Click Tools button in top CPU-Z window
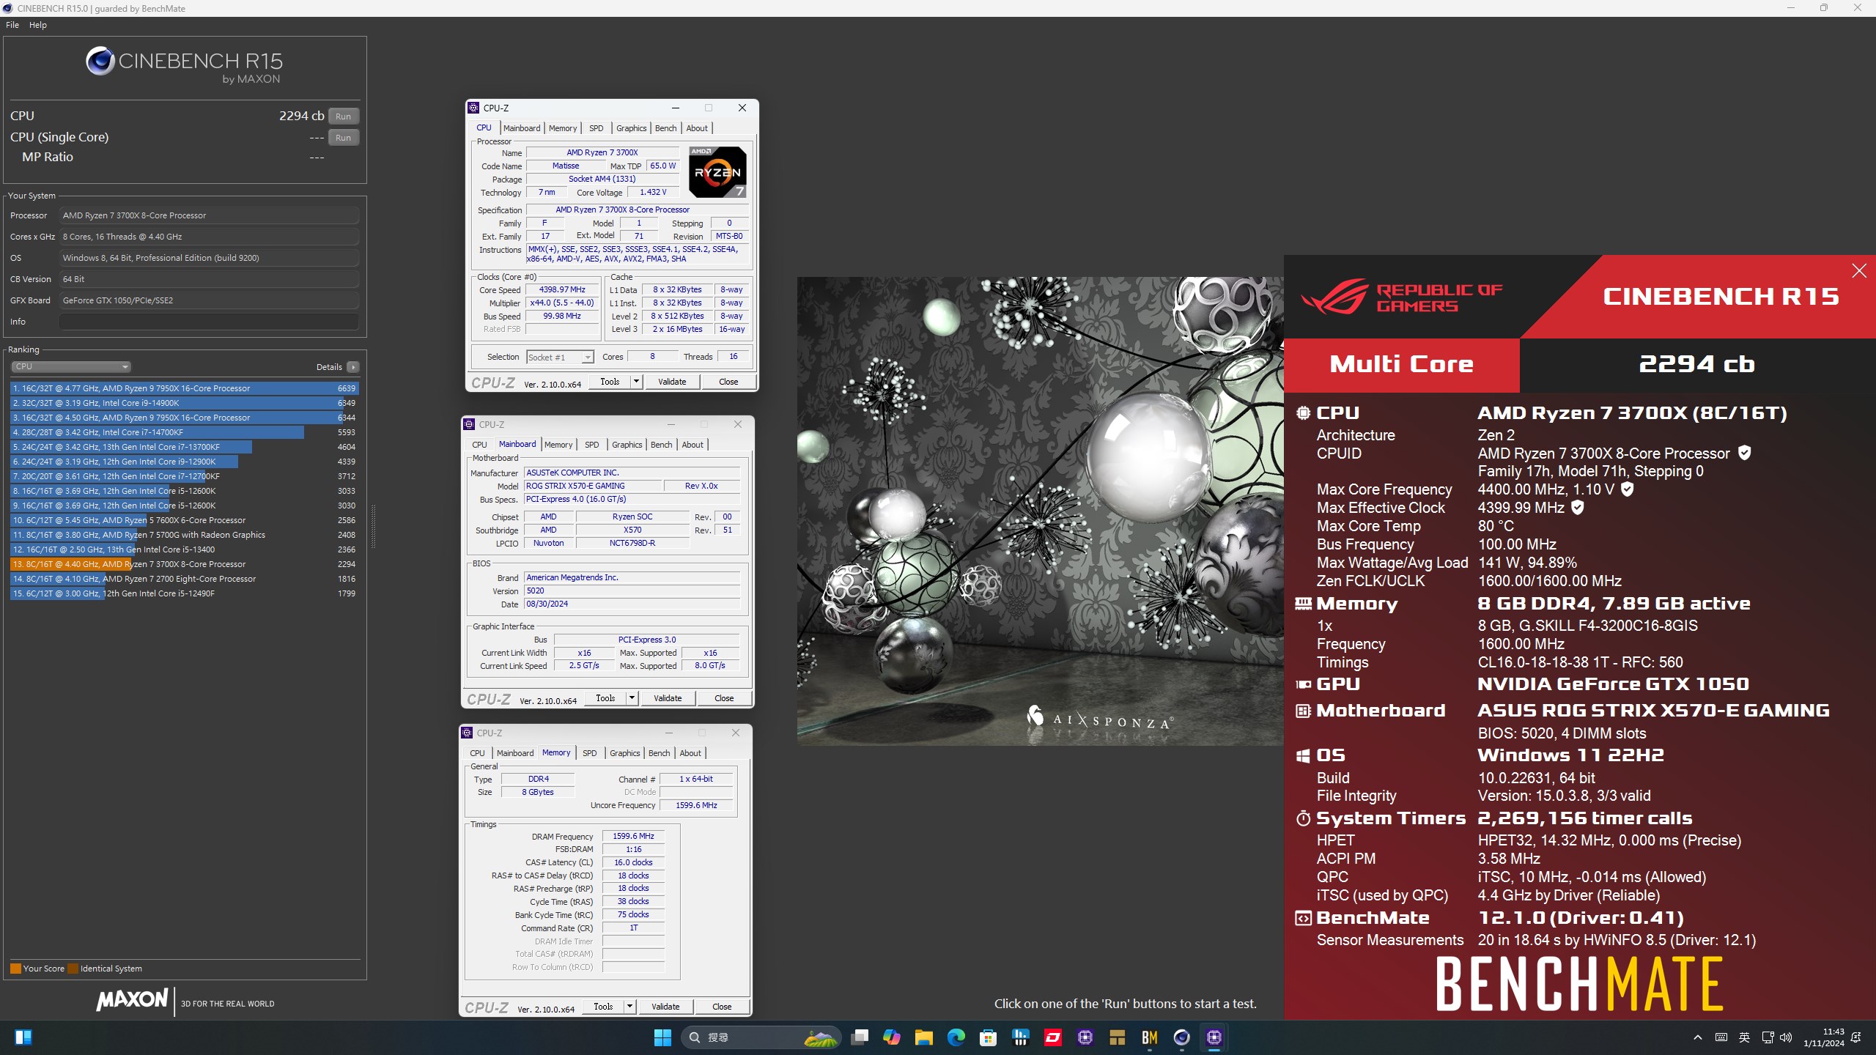The image size is (1876, 1055). click(610, 382)
